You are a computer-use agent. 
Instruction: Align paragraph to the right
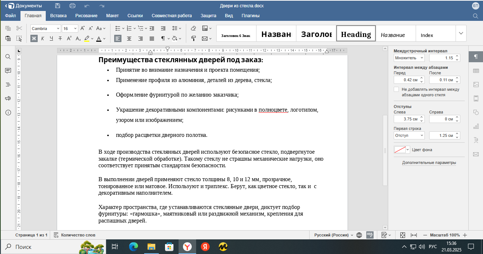(141, 38)
